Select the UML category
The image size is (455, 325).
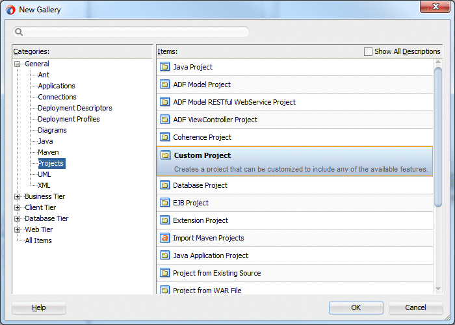tap(44, 174)
